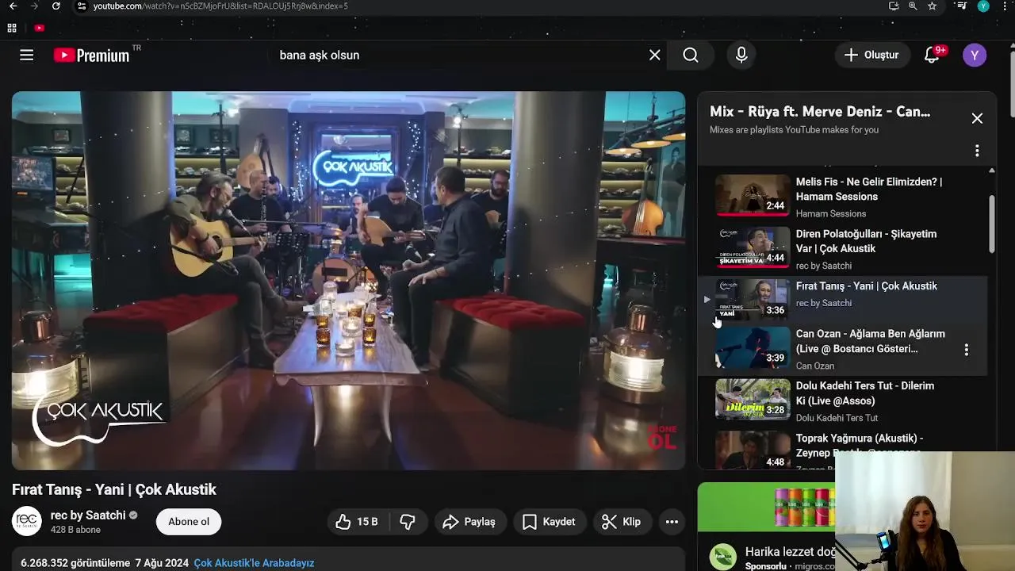This screenshot has width=1015, height=571.
Task: Open browser profile avatar in toolbar
Action: (x=983, y=6)
